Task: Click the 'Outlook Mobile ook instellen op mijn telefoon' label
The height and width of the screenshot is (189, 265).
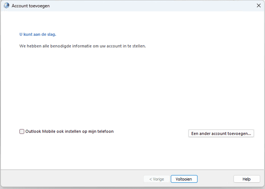Action: (70, 131)
